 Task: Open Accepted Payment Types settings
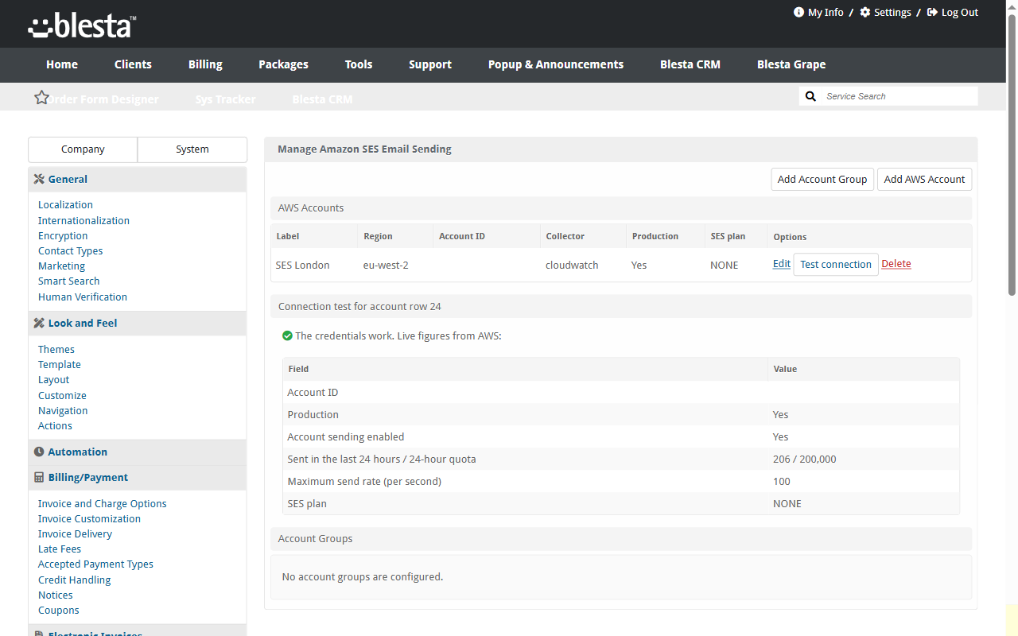(x=95, y=564)
